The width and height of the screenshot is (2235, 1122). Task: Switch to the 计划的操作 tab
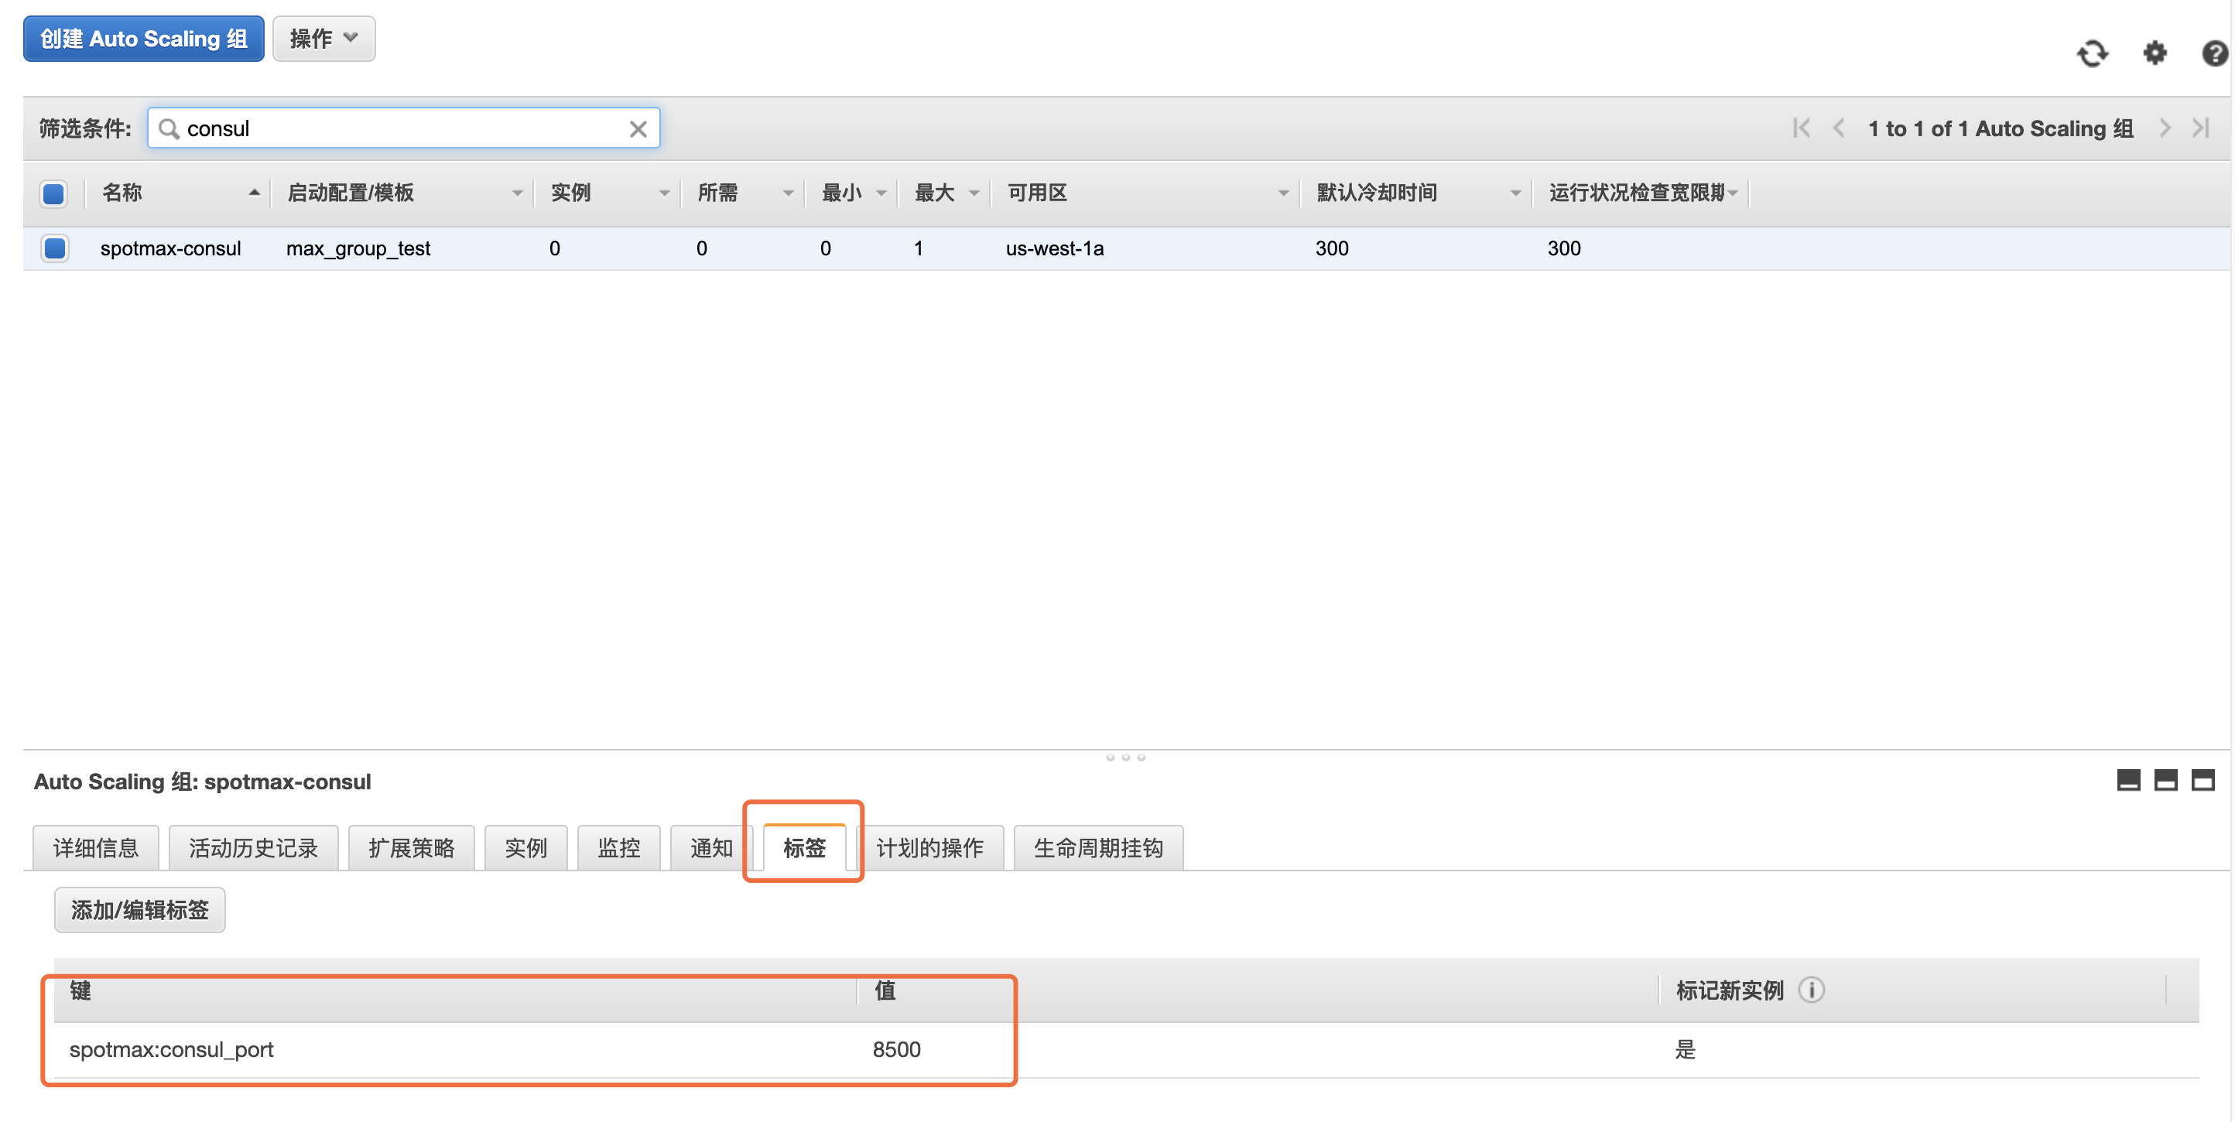[929, 848]
